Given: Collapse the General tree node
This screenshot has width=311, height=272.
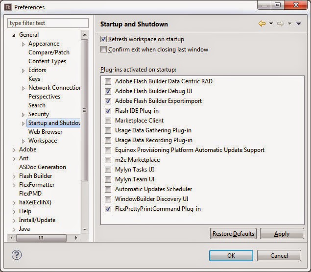Looking at the screenshot, I should pos(14,35).
